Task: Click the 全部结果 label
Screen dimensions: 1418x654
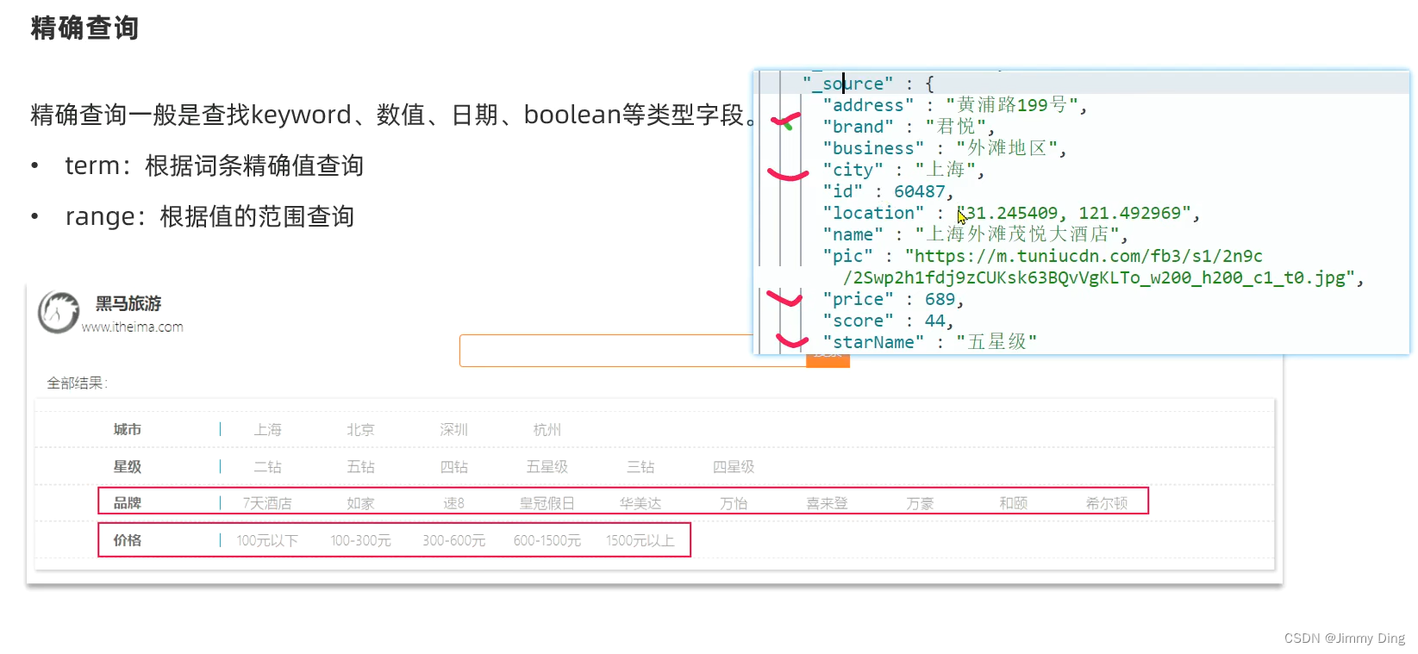Action: point(77,383)
